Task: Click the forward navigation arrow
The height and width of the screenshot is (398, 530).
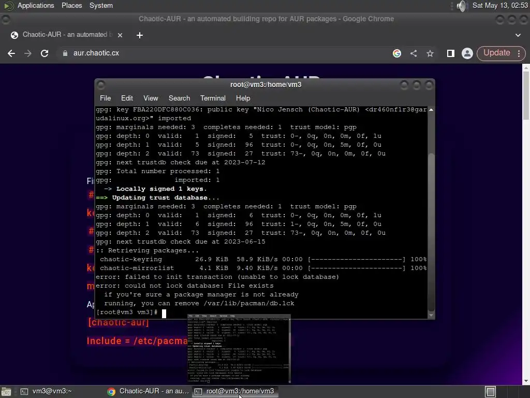Action: pyautogui.click(x=28, y=53)
